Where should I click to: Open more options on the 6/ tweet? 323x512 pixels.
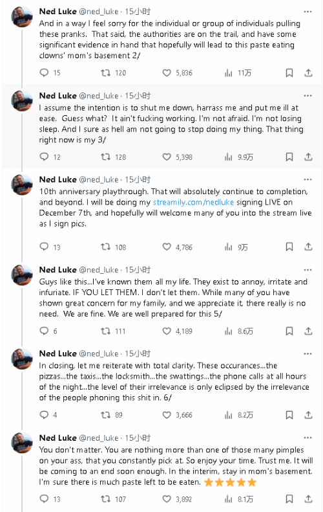click(307, 354)
